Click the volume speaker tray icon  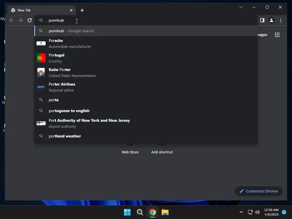click(x=257, y=212)
